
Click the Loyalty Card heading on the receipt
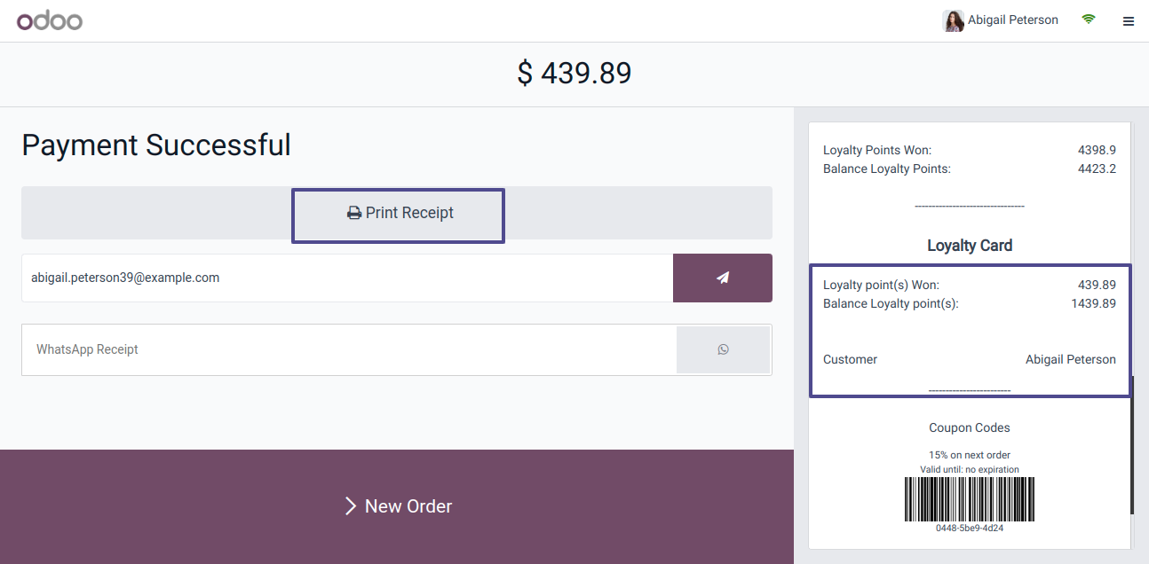point(969,246)
